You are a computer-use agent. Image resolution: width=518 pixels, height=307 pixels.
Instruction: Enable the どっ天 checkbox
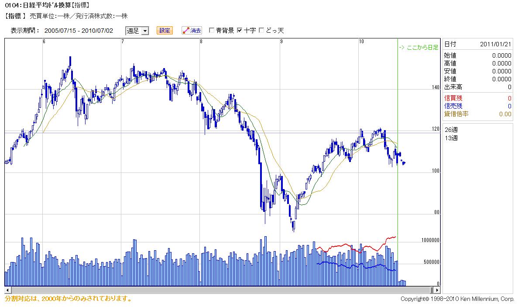pyautogui.click(x=261, y=31)
